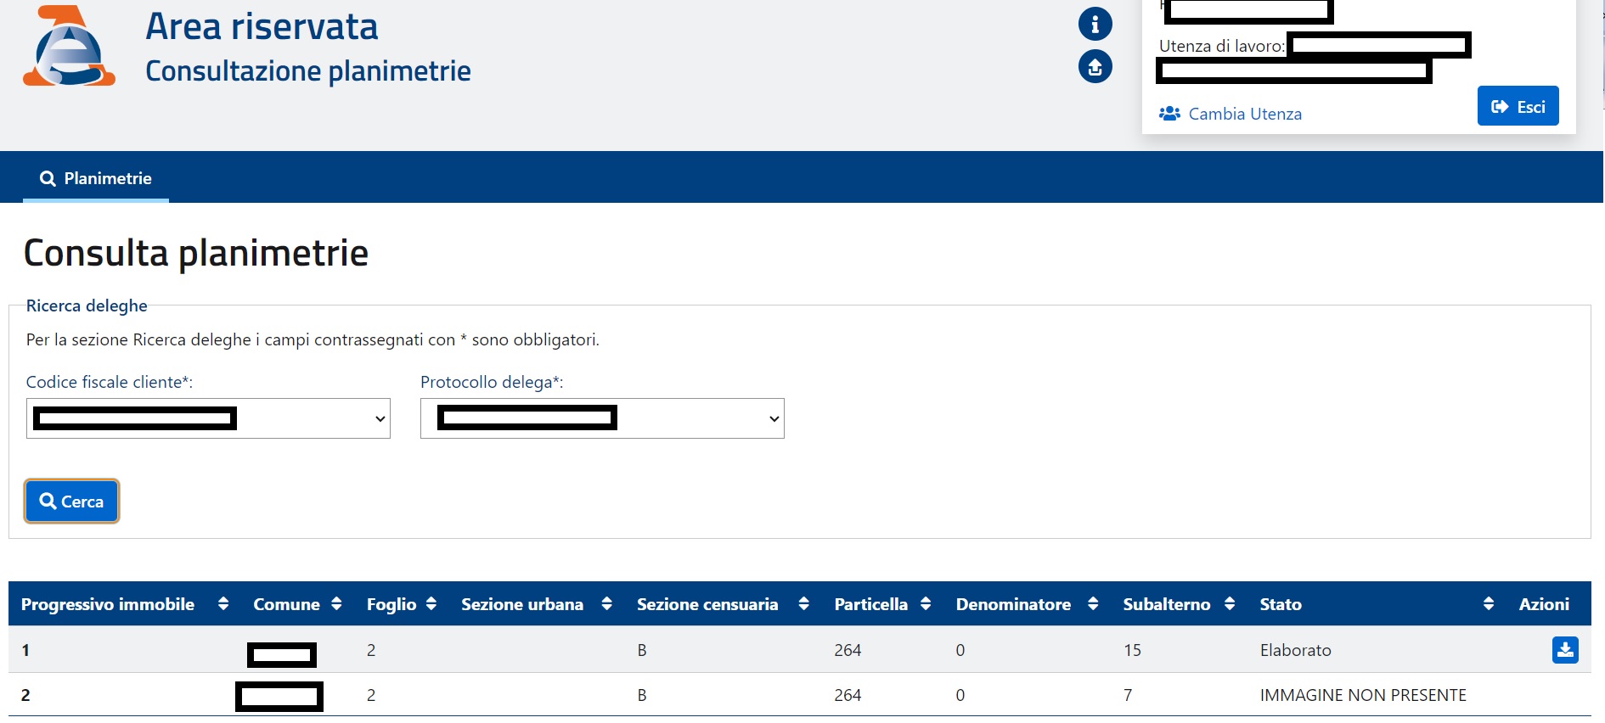
Task: Sort table by Comune
Action: pos(336,604)
